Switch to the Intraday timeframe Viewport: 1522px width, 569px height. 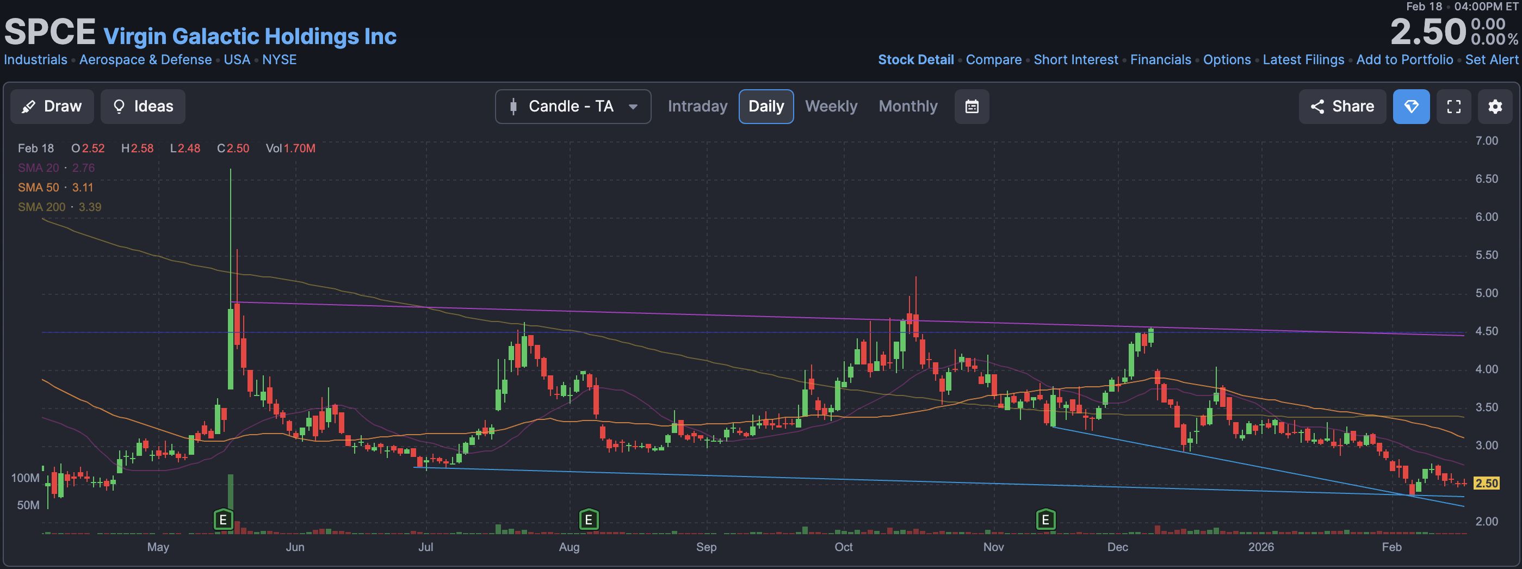point(697,107)
